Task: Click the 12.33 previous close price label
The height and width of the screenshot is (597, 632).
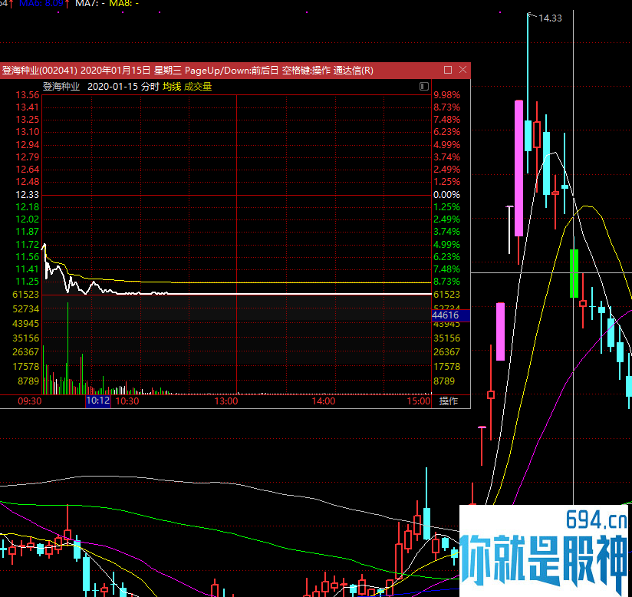Action: click(x=28, y=195)
